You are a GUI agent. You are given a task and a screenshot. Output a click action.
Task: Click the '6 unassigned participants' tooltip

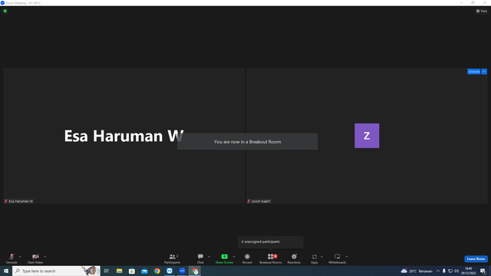pos(270,242)
